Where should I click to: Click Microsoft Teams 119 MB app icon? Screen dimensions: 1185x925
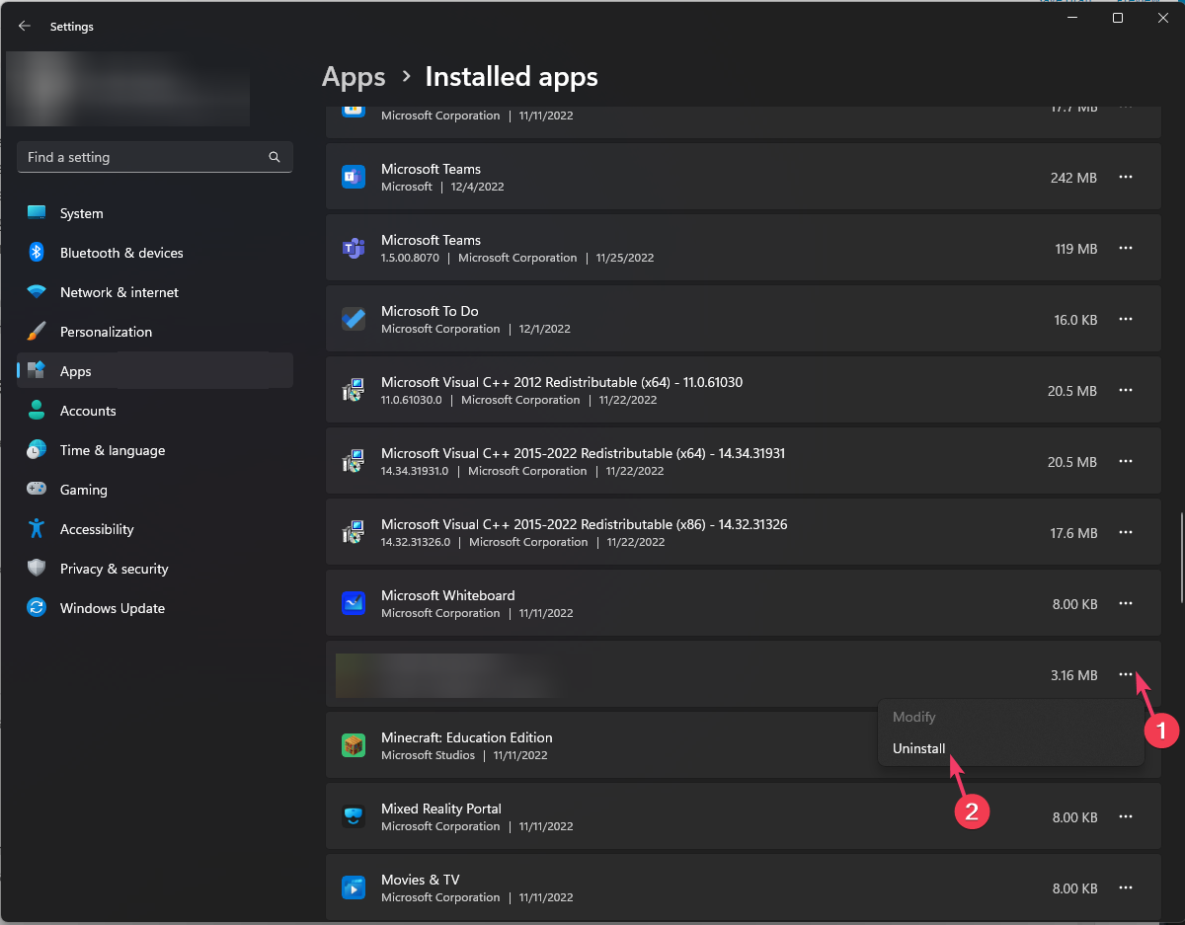354,248
